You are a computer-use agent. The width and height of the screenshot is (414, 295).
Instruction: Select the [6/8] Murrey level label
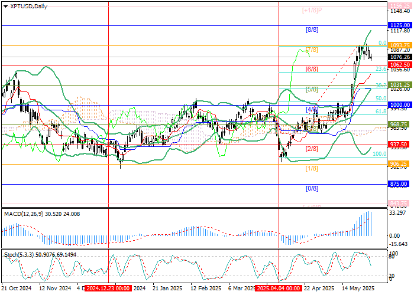pos(312,69)
